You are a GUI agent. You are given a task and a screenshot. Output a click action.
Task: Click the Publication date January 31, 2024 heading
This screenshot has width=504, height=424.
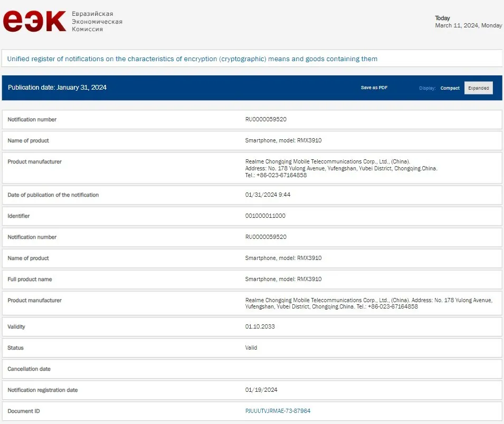tap(57, 88)
